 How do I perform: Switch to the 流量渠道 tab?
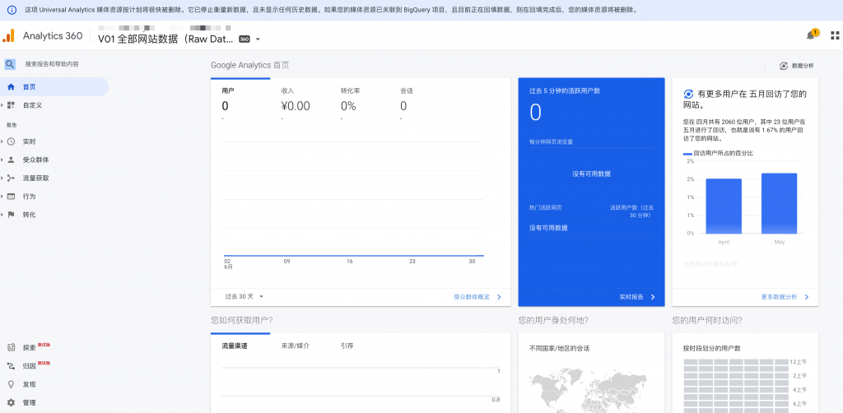[x=234, y=346]
